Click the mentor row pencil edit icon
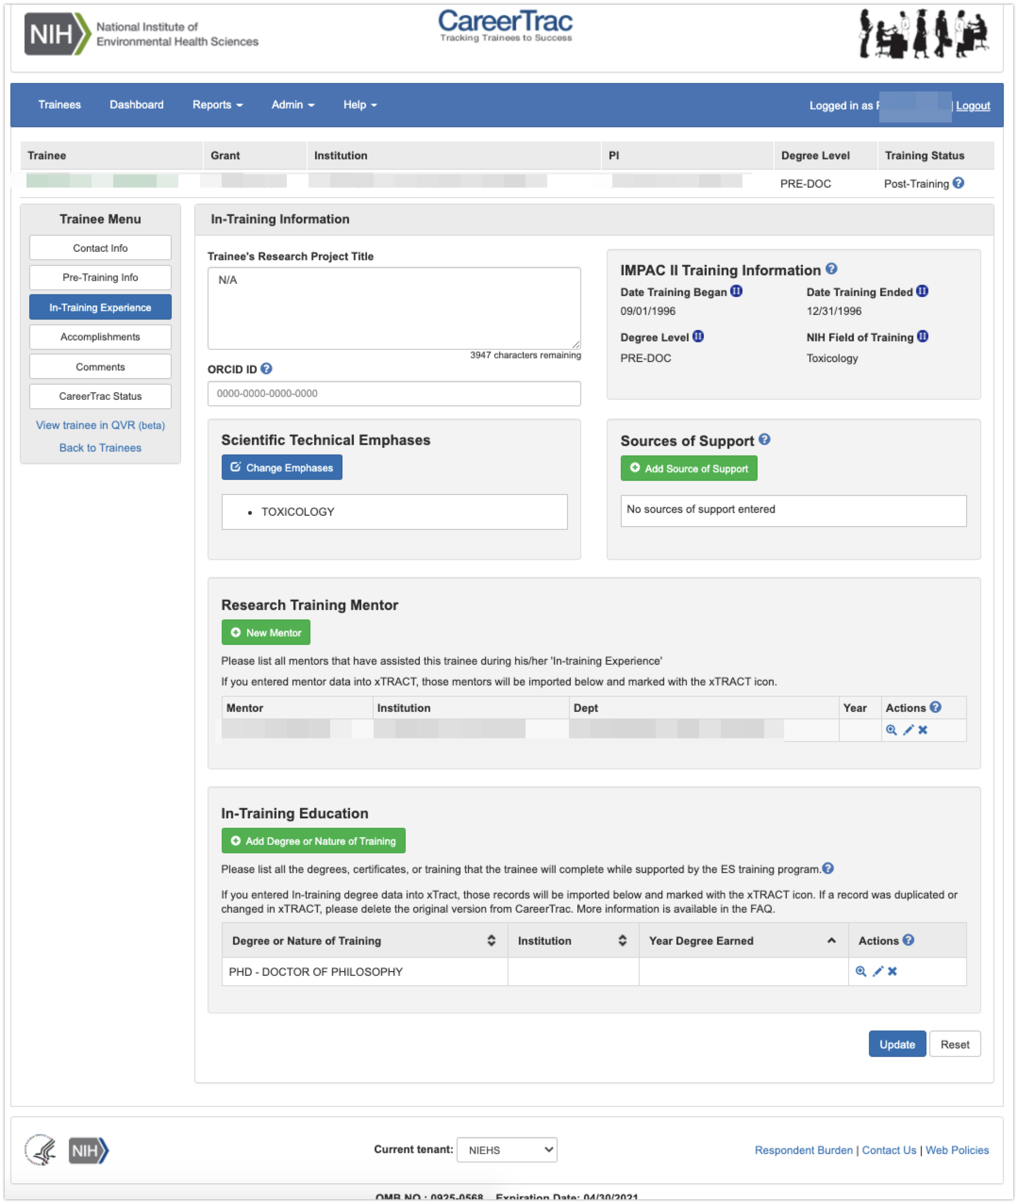The image size is (1018, 1204). click(x=908, y=730)
